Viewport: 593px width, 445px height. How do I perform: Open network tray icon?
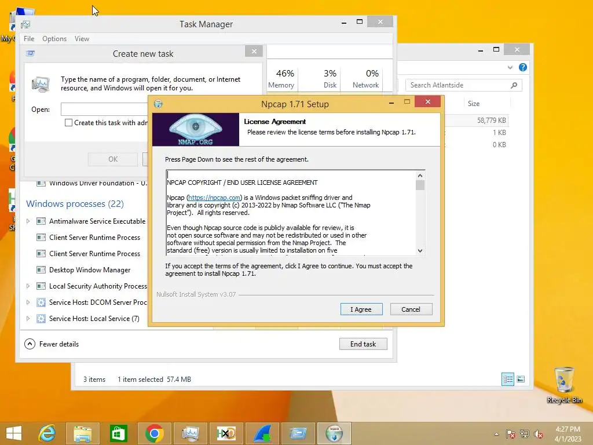[525, 434]
